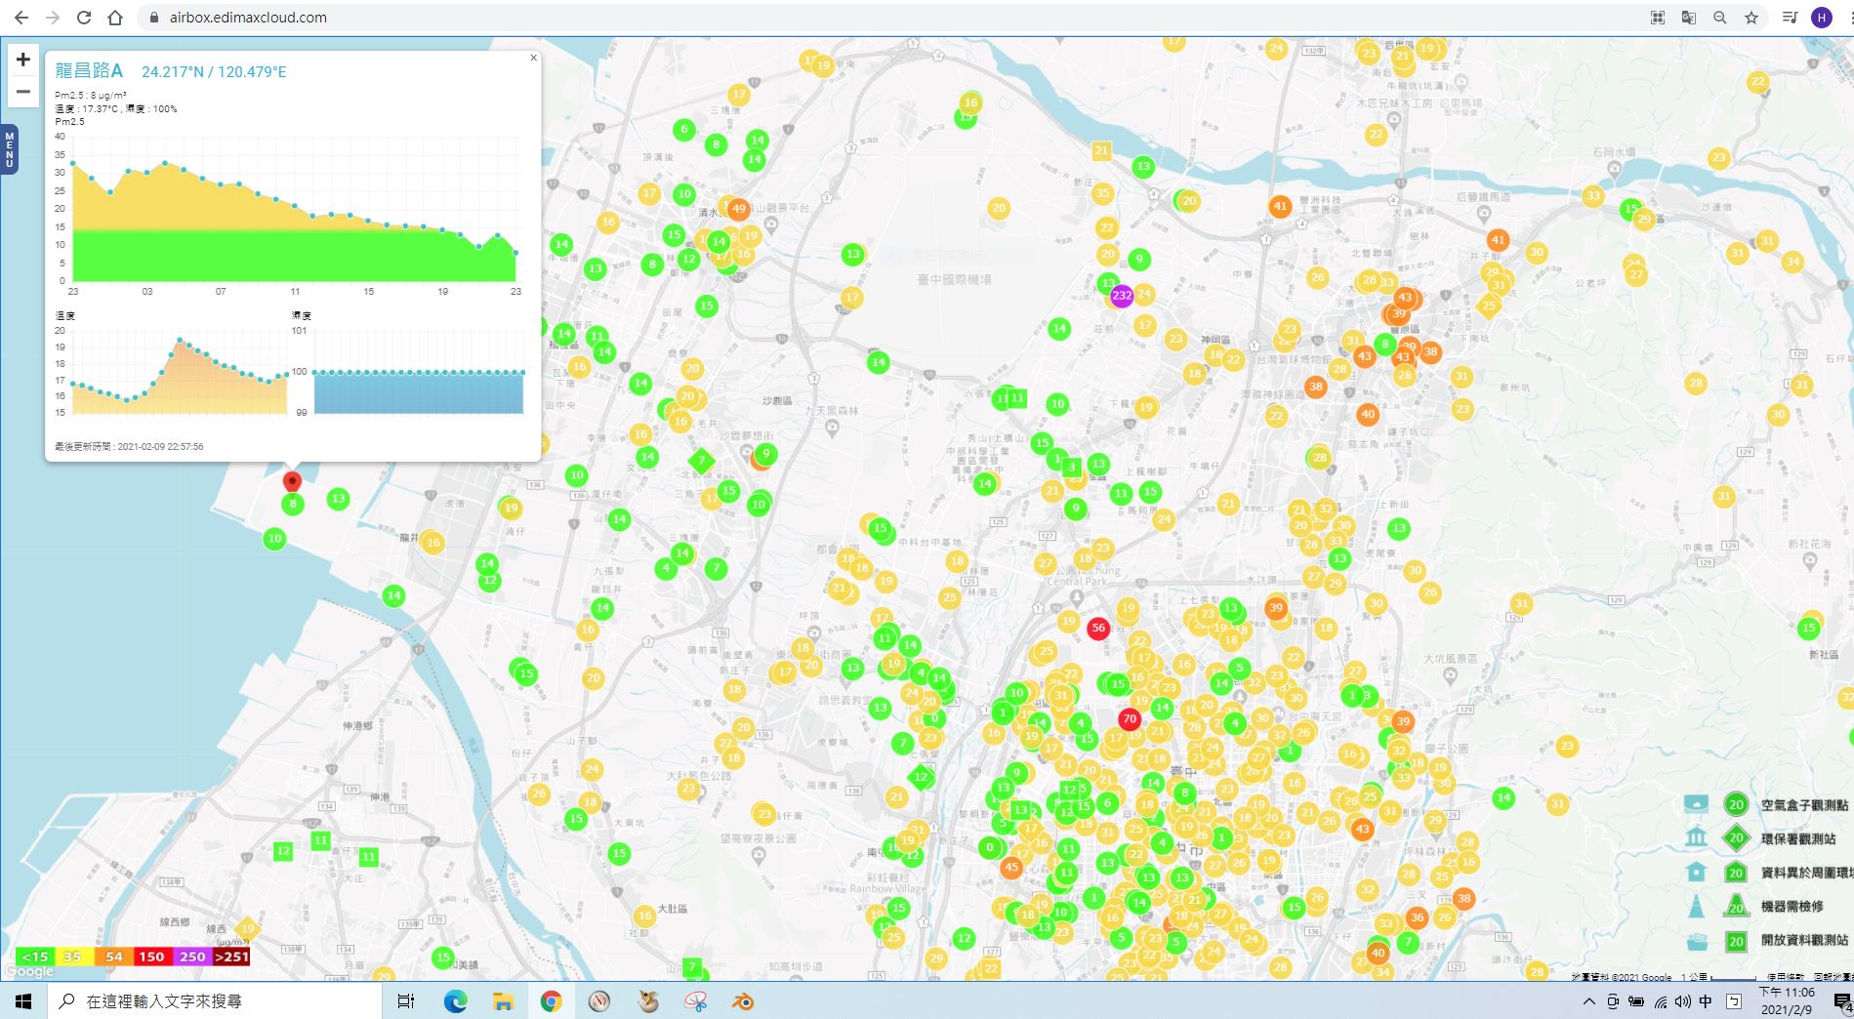
Task: Open the clock showing 下午 11:06
Action: 1787,1000
